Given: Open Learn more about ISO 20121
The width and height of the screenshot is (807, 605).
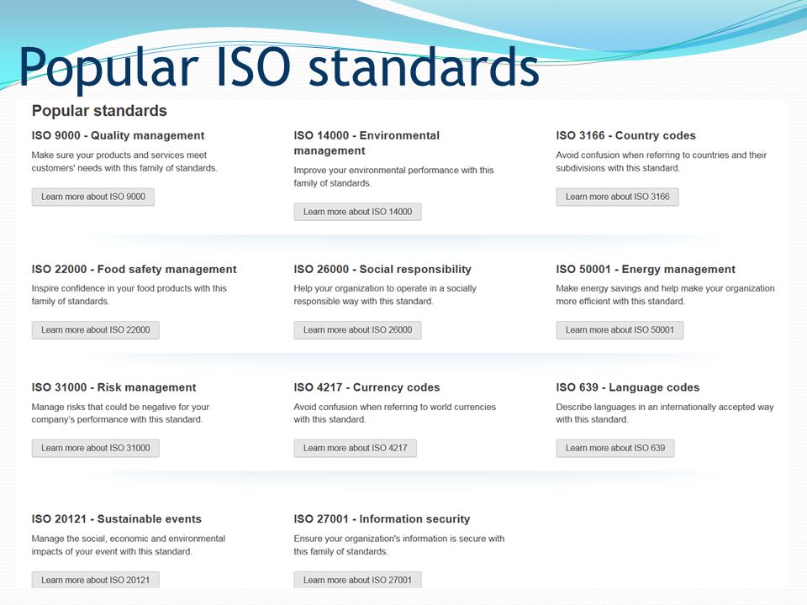Looking at the screenshot, I should pyautogui.click(x=96, y=580).
